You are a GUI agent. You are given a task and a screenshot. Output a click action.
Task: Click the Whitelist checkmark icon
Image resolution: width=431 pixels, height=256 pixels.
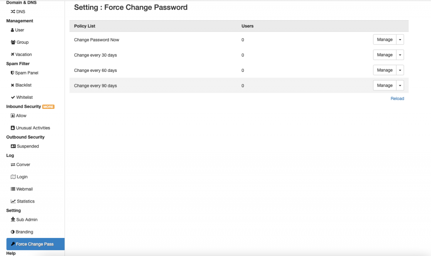[x=13, y=97]
